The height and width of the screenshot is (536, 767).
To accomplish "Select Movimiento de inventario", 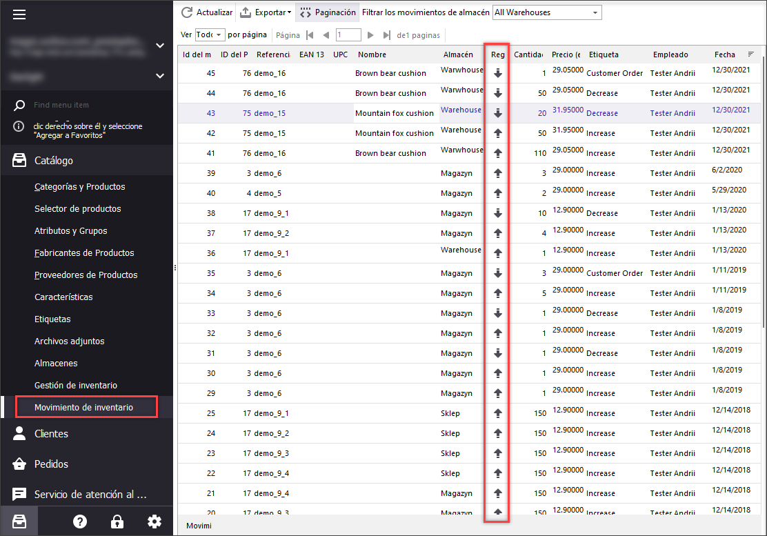I will (x=87, y=407).
